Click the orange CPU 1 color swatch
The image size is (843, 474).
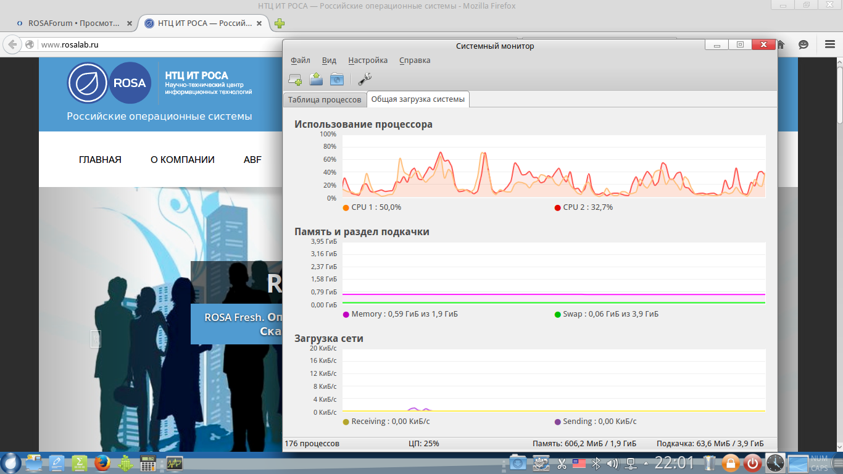346,207
